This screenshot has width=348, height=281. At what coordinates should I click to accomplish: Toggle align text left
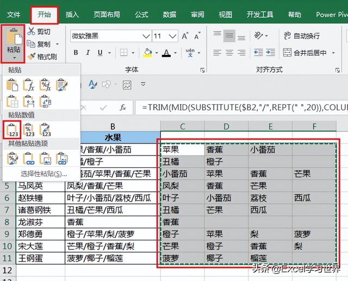(217, 53)
